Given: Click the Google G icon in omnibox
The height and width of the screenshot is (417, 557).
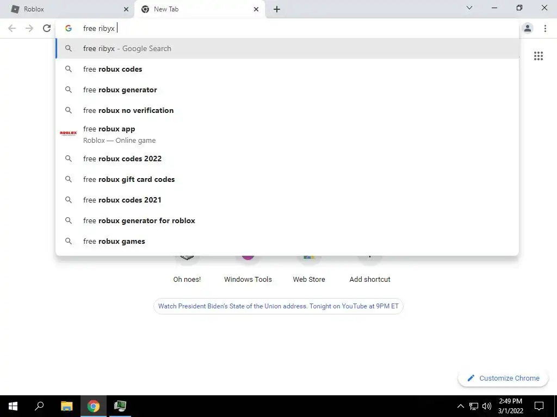Looking at the screenshot, I should (x=69, y=28).
